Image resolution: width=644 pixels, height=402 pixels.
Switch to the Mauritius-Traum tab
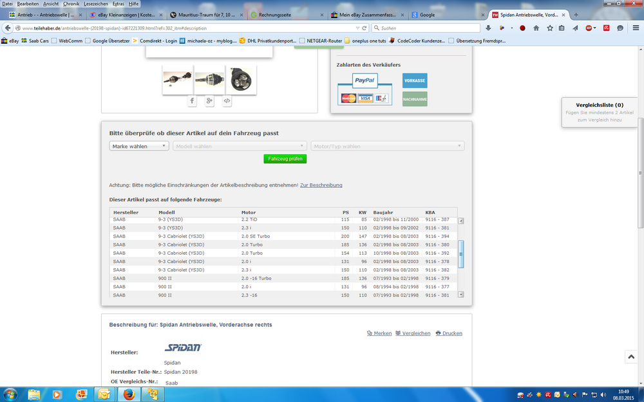207,15
